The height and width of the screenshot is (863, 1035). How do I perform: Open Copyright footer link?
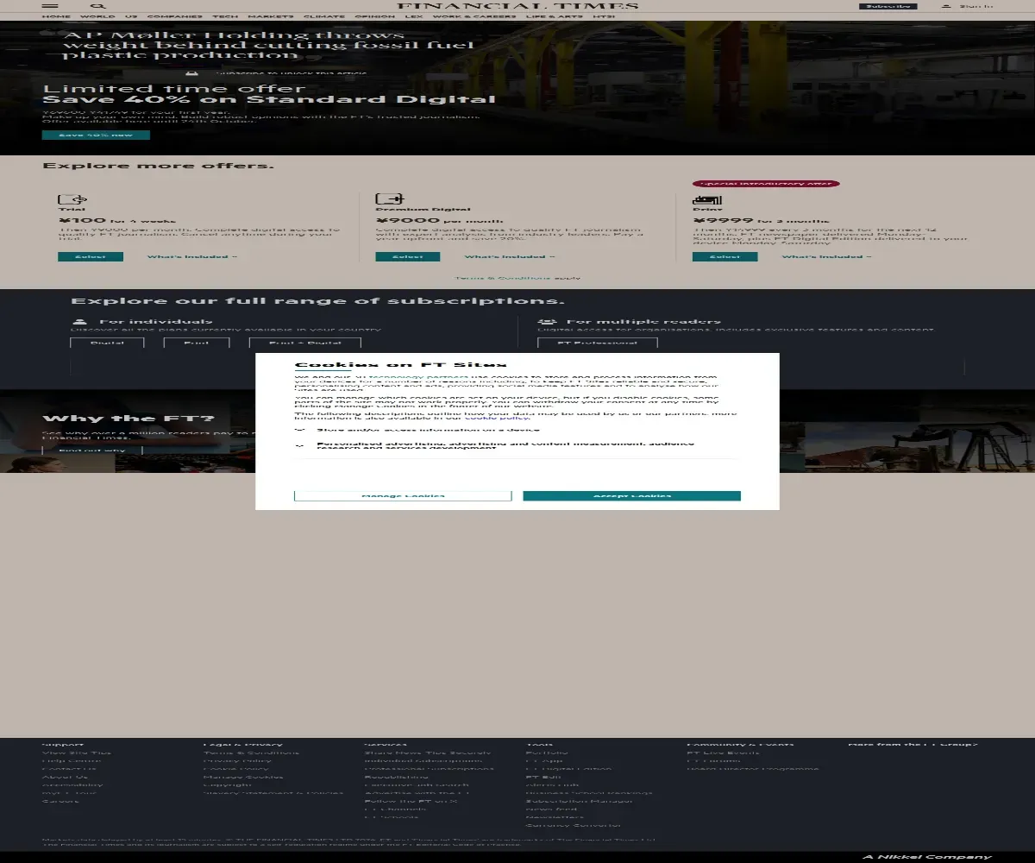point(228,784)
